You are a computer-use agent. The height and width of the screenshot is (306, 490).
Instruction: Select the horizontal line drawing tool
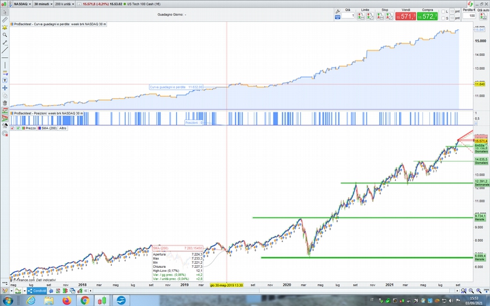pos(5,58)
